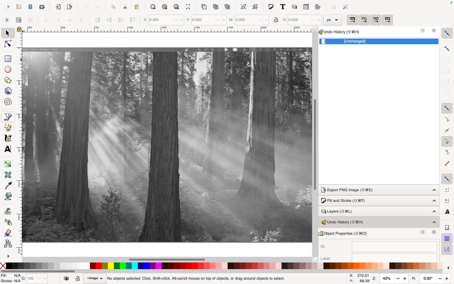
Task: Open Inkscape Preferences icon
Action: [x=345, y=7]
